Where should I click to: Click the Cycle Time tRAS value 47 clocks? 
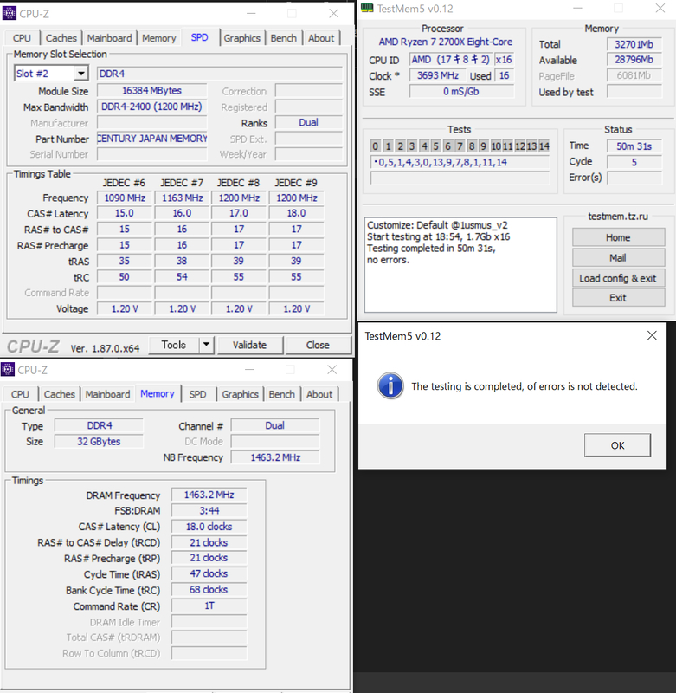pos(209,573)
